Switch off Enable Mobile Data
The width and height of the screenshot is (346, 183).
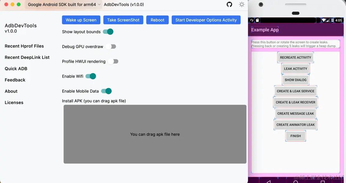[x=106, y=91]
